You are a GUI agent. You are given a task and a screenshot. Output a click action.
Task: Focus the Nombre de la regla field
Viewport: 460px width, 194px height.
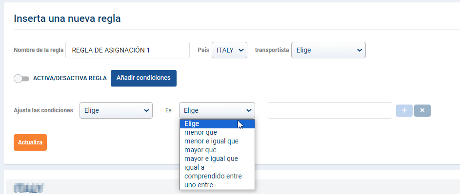click(x=128, y=50)
